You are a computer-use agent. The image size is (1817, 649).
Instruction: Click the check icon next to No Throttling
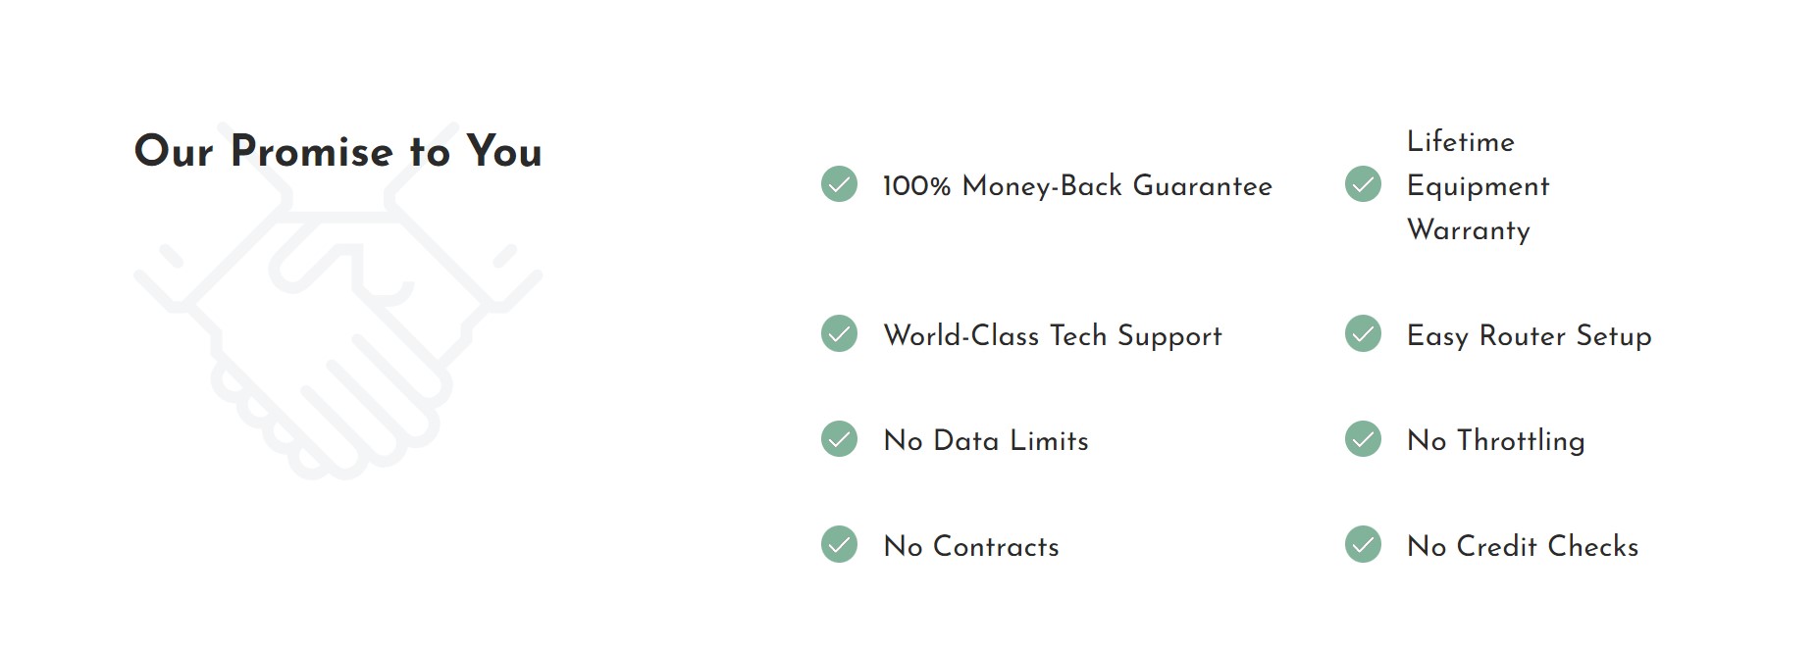click(x=1363, y=439)
